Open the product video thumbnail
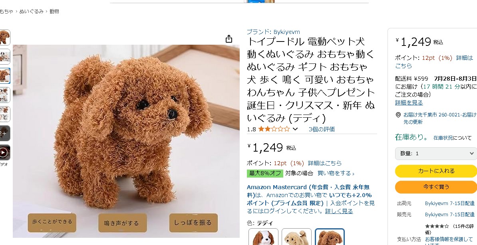 (4, 152)
